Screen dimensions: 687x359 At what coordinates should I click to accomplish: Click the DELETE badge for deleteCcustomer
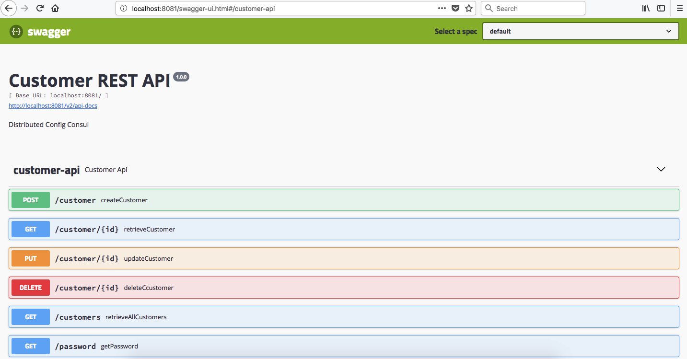[30, 288]
